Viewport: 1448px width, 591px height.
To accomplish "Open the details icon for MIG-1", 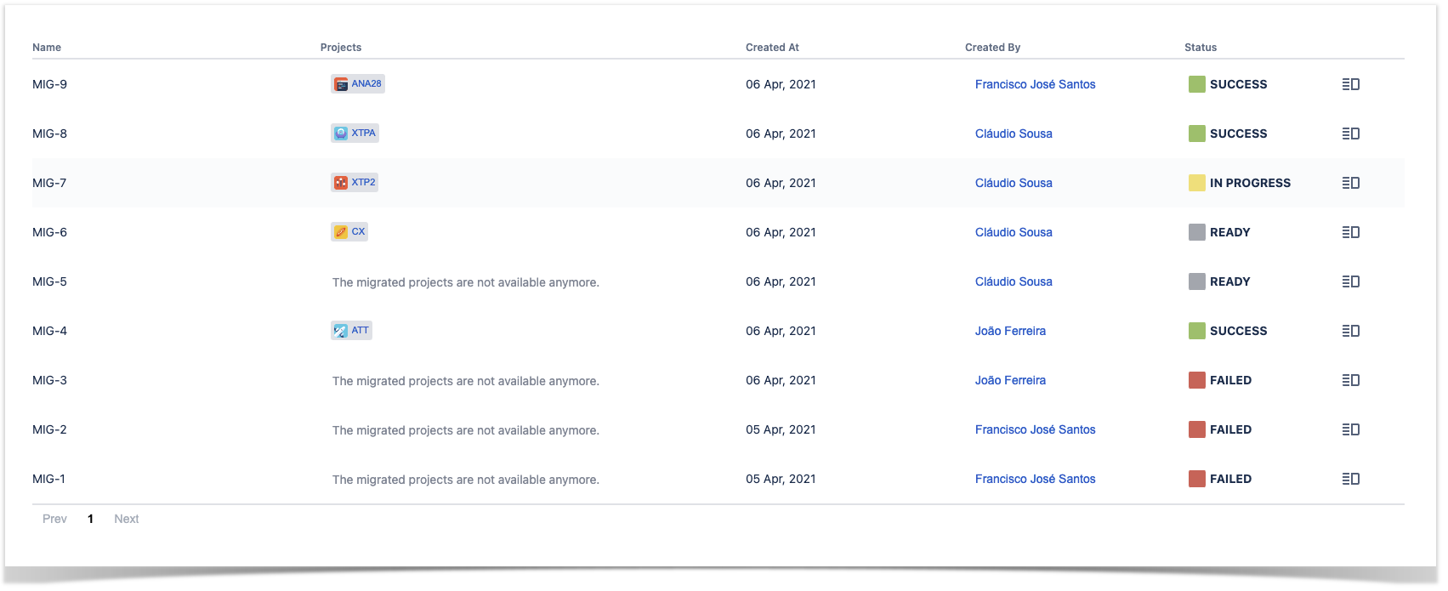I will point(1350,479).
